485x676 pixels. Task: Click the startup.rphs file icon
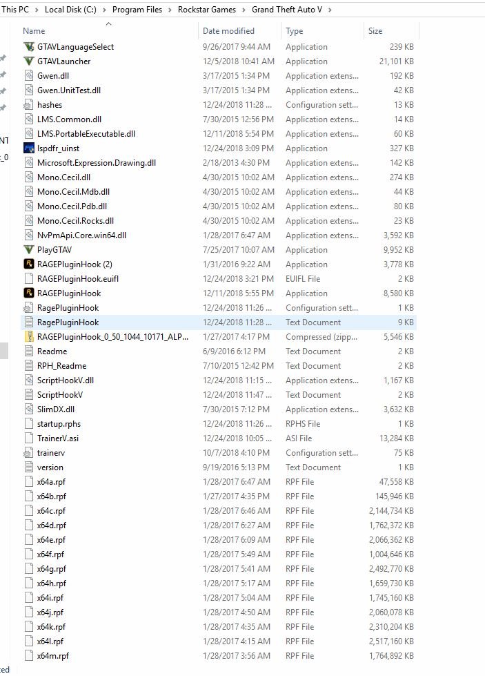(x=29, y=424)
